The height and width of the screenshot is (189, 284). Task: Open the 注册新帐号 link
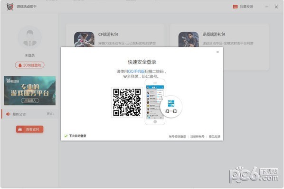(198, 136)
